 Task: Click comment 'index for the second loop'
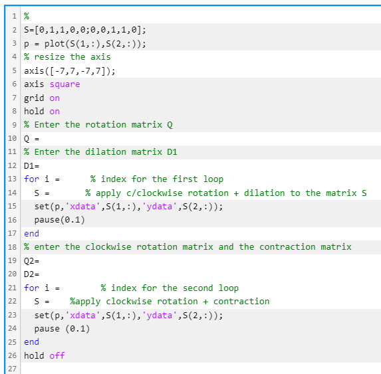[170, 288]
